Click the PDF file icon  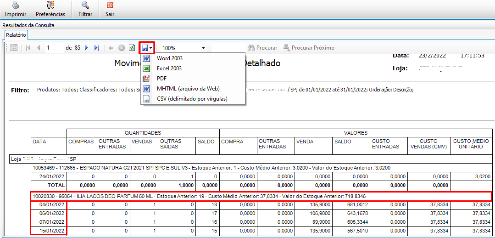(x=146, y=79)
